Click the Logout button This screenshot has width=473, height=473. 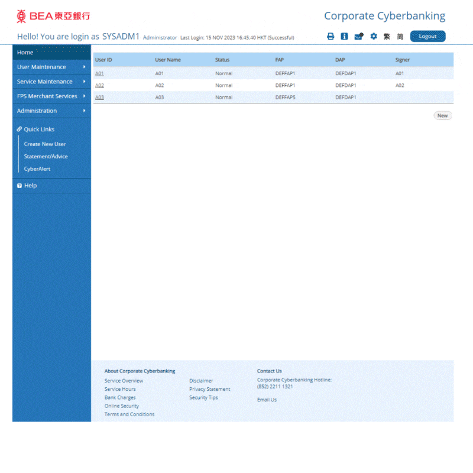click(427, 36)
